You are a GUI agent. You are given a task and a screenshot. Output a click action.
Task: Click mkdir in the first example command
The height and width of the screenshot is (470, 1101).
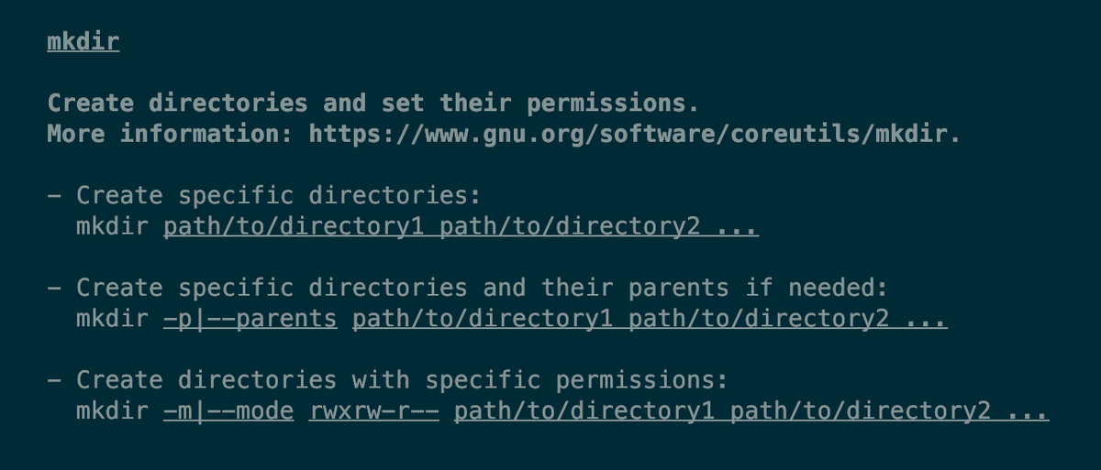(x=112, y=226)
